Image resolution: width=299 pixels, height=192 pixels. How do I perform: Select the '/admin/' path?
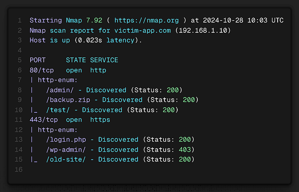[60, 90]
